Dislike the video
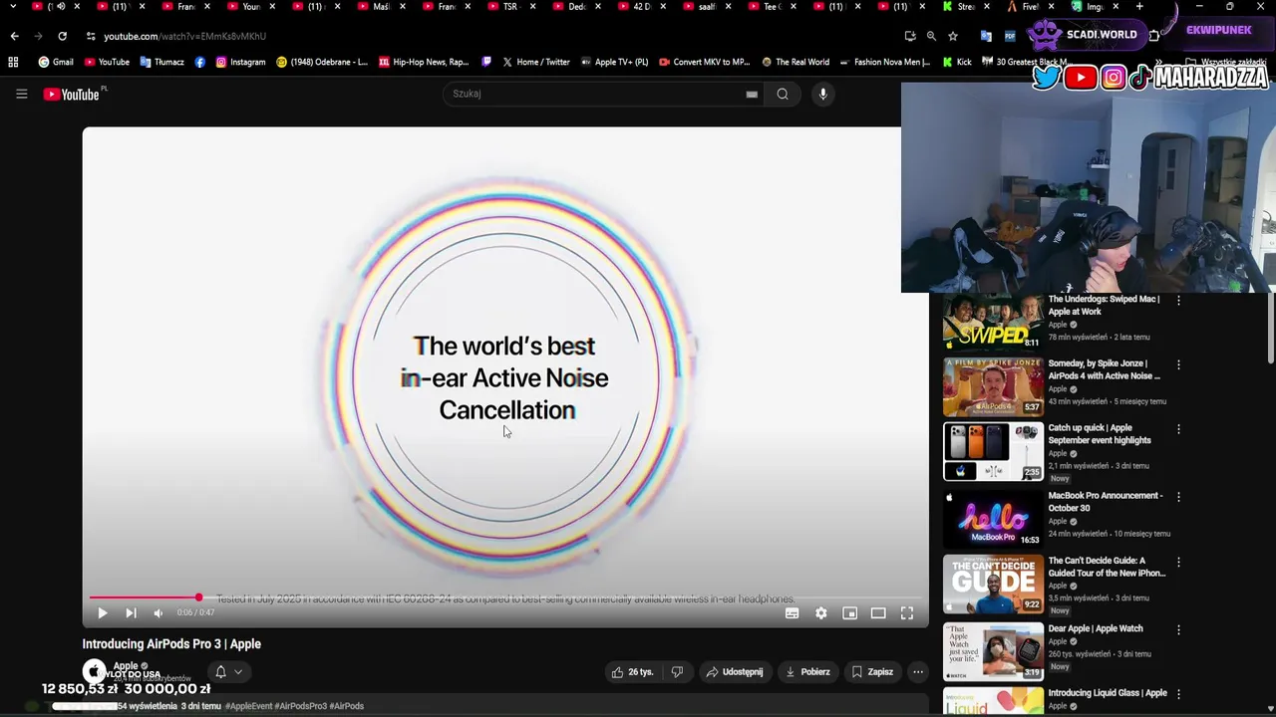The image size is (1276, 717). pos(677,672)
